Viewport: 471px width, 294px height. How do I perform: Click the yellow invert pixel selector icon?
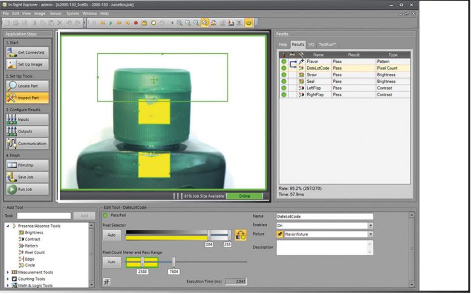(x=241, y=235)
